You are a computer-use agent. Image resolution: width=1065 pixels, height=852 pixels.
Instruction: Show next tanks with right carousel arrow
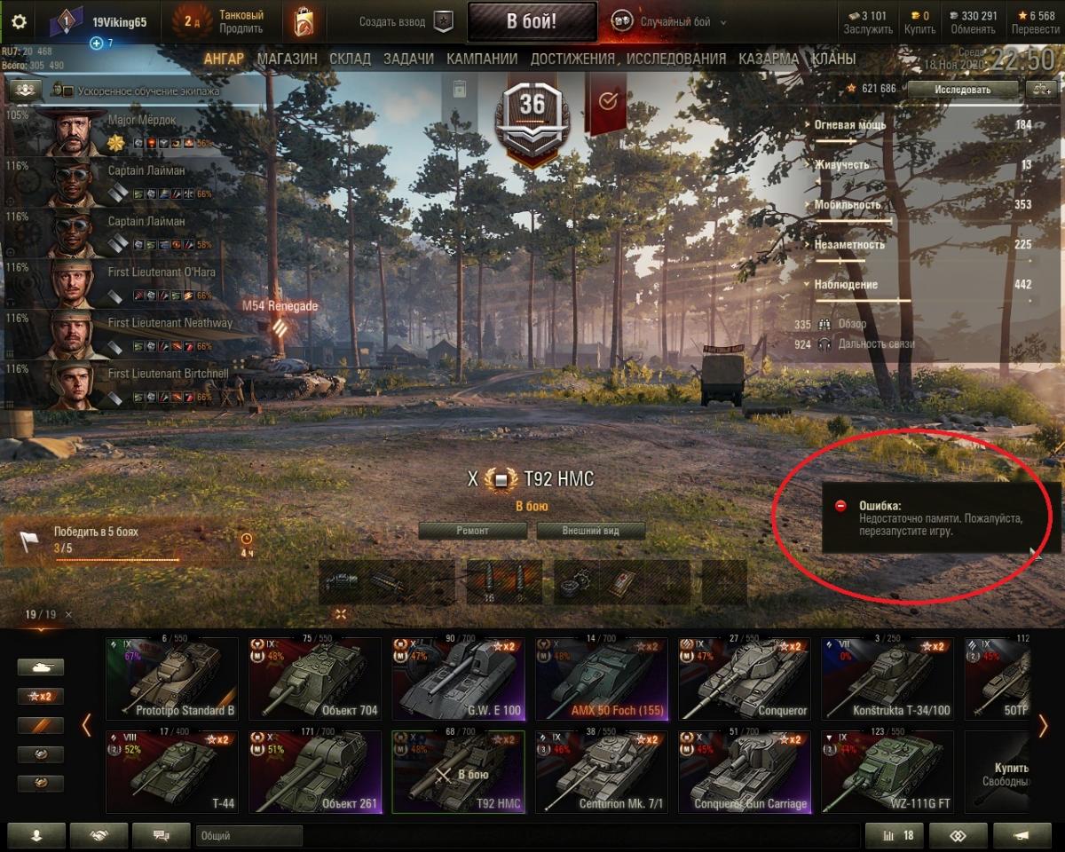tap(1044, 726)
